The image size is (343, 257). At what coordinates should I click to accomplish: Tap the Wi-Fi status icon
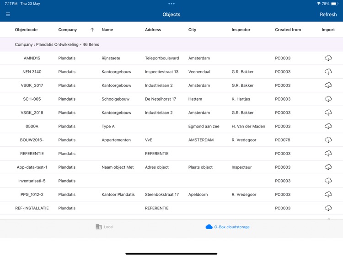pyautogui.click(x=318, y=4)
